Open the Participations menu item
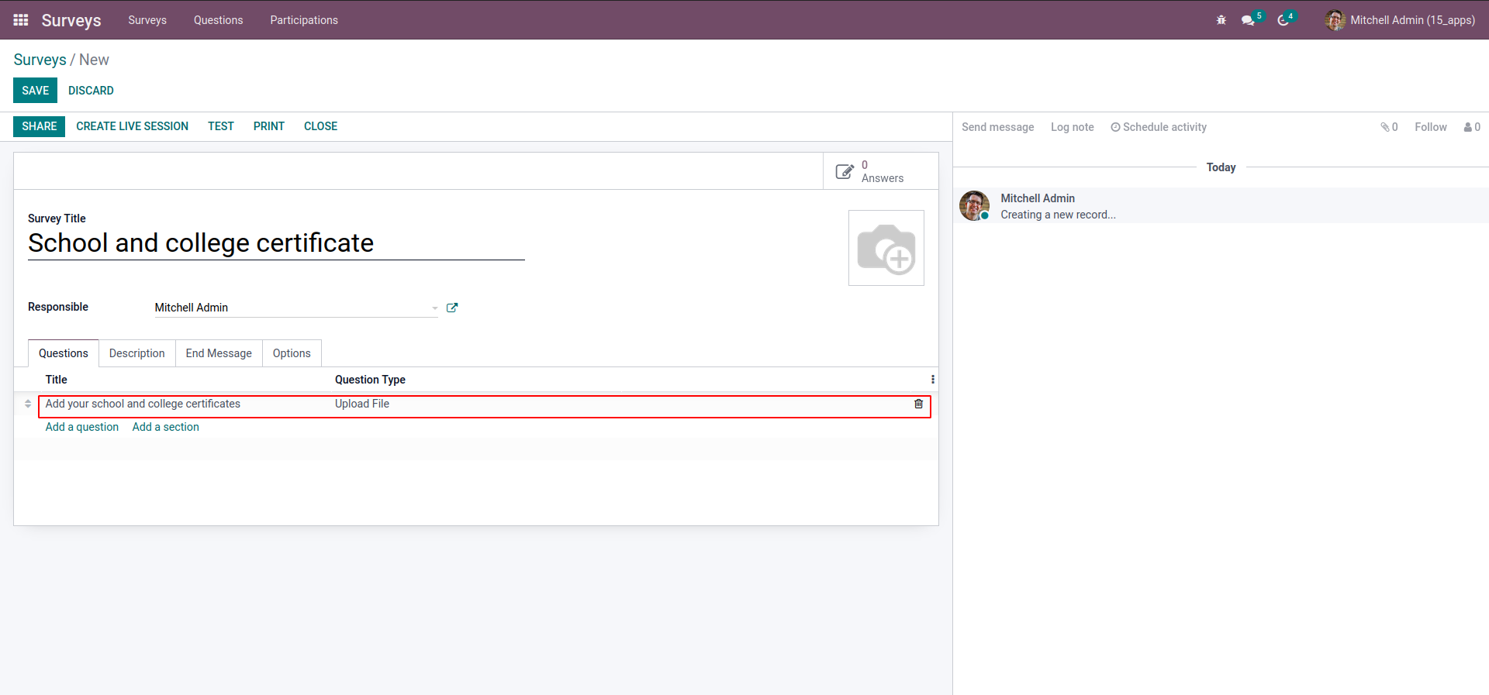This screenshot has height=695, width=1489. pos(304,20)
